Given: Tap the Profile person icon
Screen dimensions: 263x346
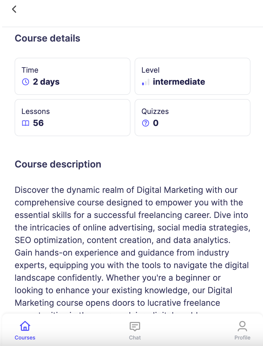Looking at the screenshot, I should coord(242,326).
